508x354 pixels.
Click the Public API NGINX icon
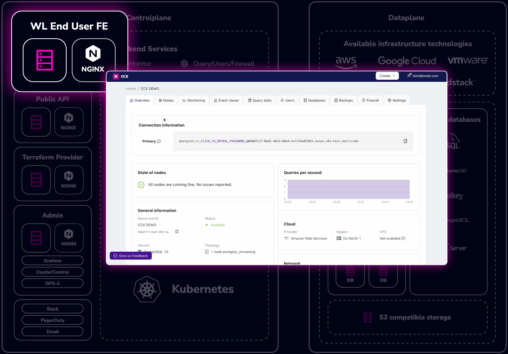click(69, 122)
